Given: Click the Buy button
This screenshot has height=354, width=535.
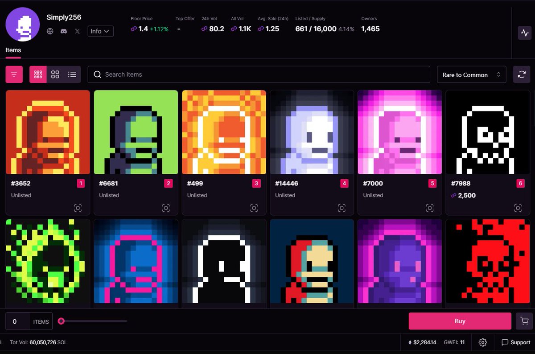Looking at the screenshot, I should click(460, 321).
